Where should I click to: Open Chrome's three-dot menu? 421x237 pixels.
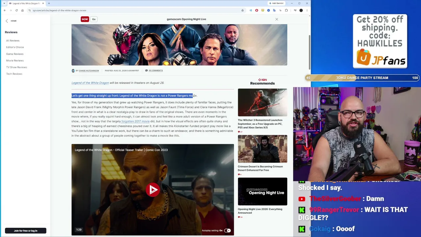tap(307, 10)
